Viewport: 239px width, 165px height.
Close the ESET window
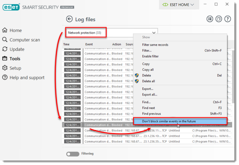click(x=227, y=4)
